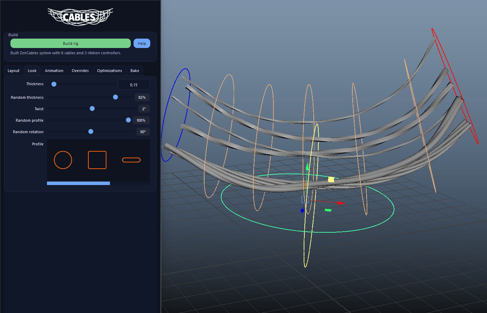Click the ZenCables logo

click(x=80, y=17)
